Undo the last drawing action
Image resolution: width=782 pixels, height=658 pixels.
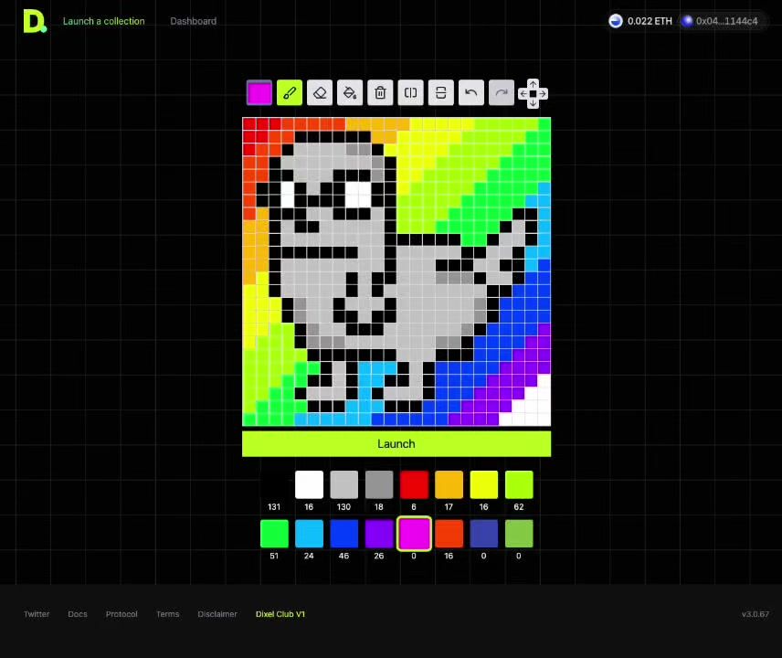tap(471, 93)
